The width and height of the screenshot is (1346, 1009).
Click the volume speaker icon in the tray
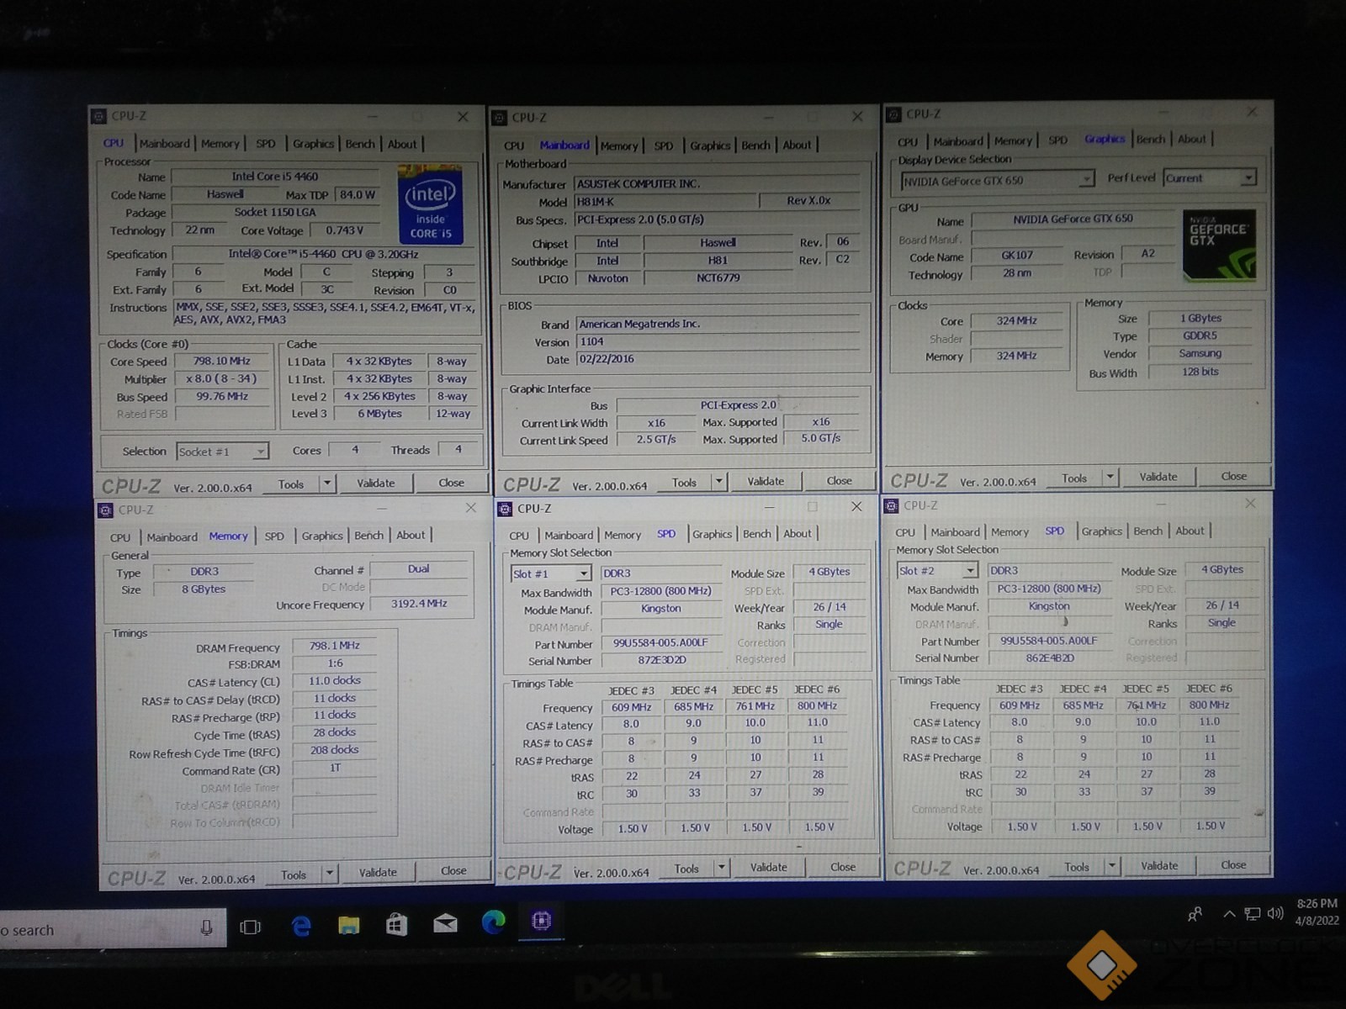point(1275,913)
